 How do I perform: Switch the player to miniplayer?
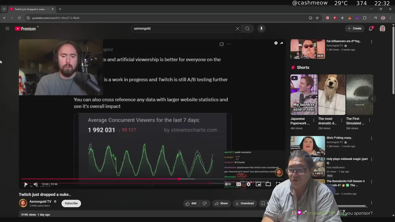258,184
